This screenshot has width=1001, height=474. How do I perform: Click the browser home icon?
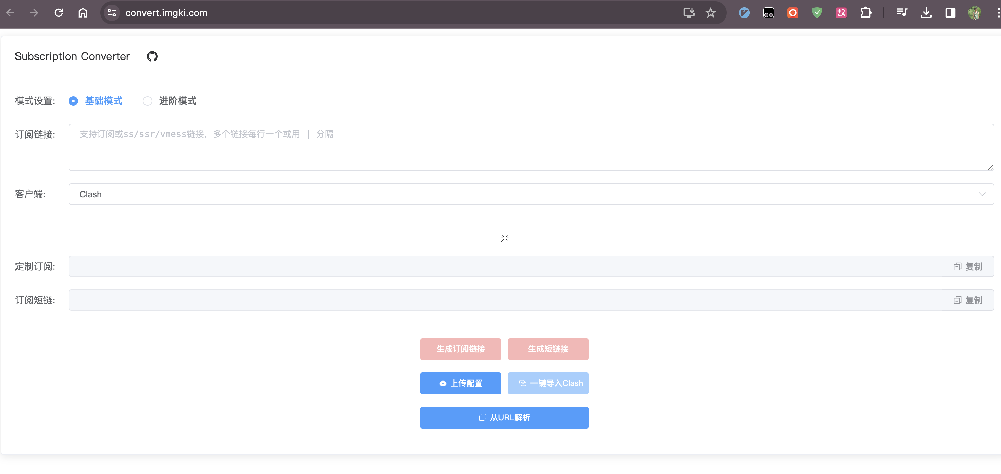pyautogui.click(x=83, y=13)
